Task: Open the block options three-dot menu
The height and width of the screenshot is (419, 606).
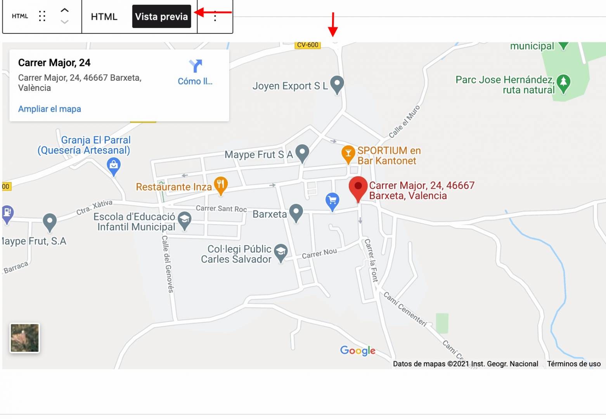Action: point(215,17)
